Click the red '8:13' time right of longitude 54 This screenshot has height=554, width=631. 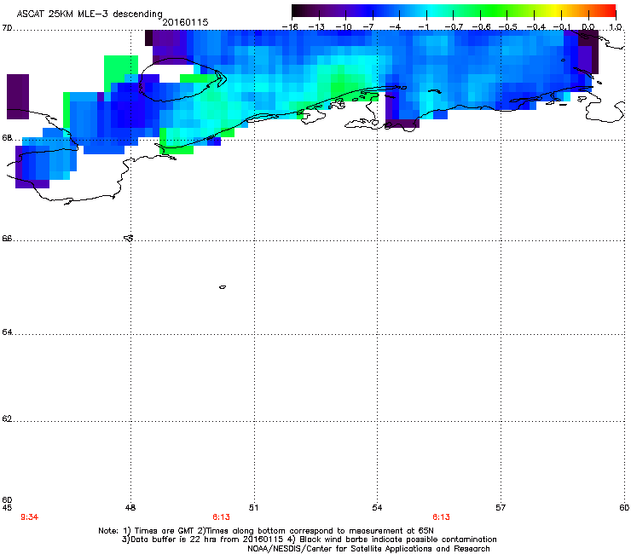point(441,517)
